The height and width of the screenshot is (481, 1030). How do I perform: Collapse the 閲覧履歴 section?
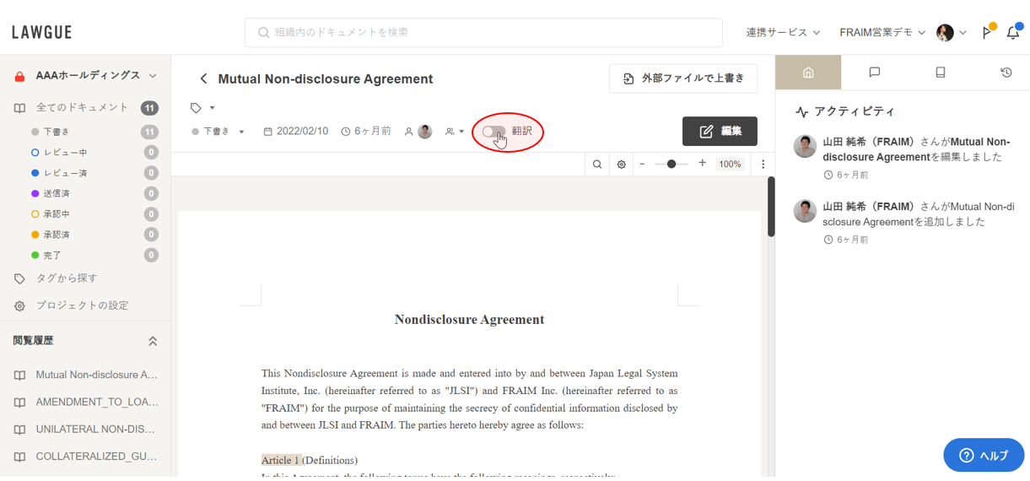pyautogui.click(x=153, y=341)
